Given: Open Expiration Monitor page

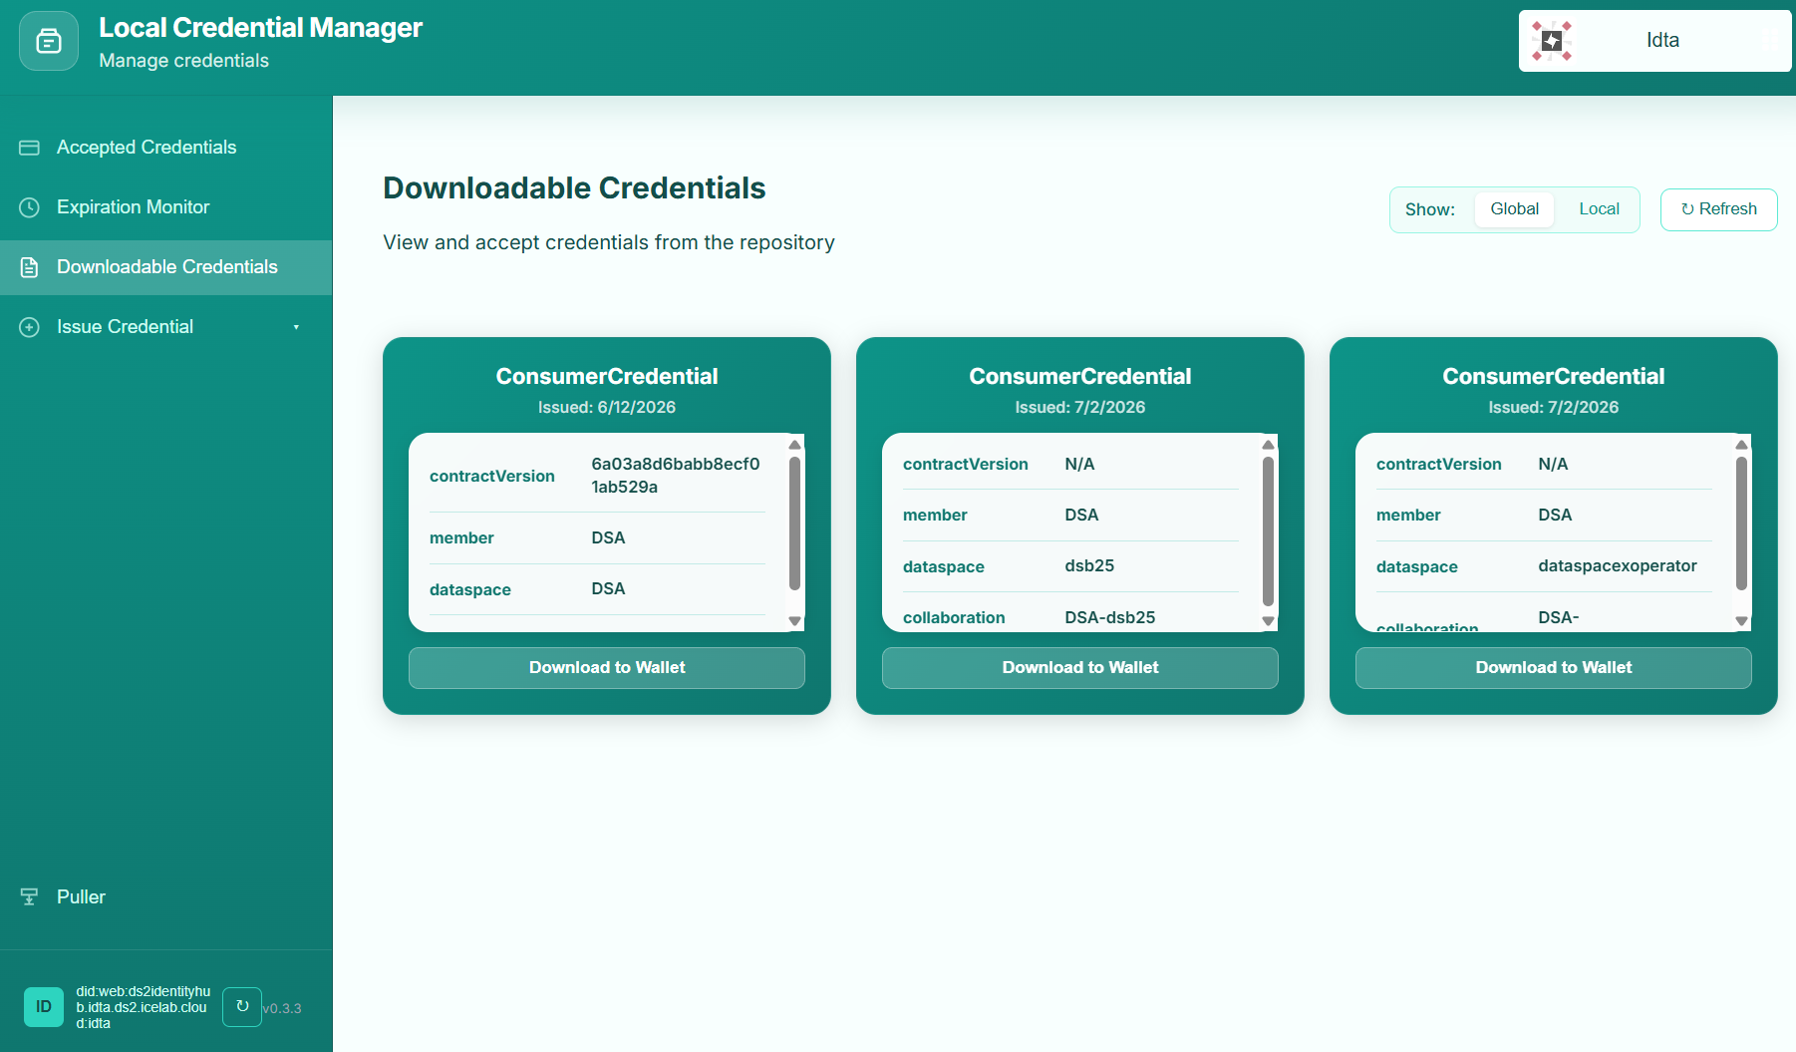Looking at the screenshot, I should (x=166, y=207).
